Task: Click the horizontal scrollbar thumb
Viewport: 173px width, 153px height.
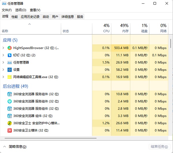Action: (50, 138)
